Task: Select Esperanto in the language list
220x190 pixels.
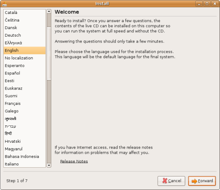Action: tap(25, 66)
